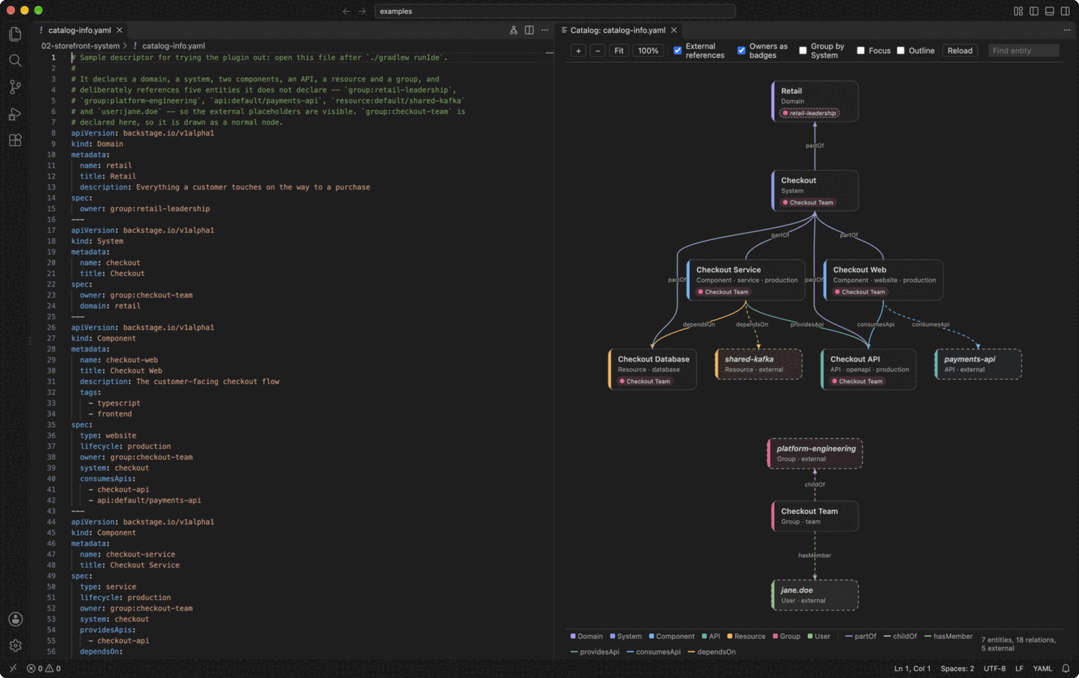
Task: Show errors and warnings count in status bar
Action: click(44, 669)
